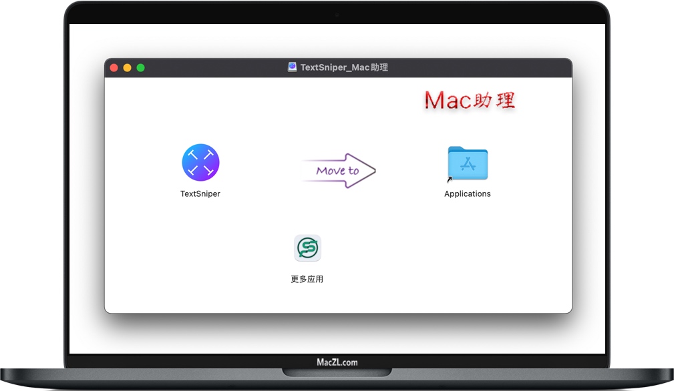Image resolution: width=674 pixels, height=391 pixels.
Task: Maximize the window with green button
Action: click(140, 68)
